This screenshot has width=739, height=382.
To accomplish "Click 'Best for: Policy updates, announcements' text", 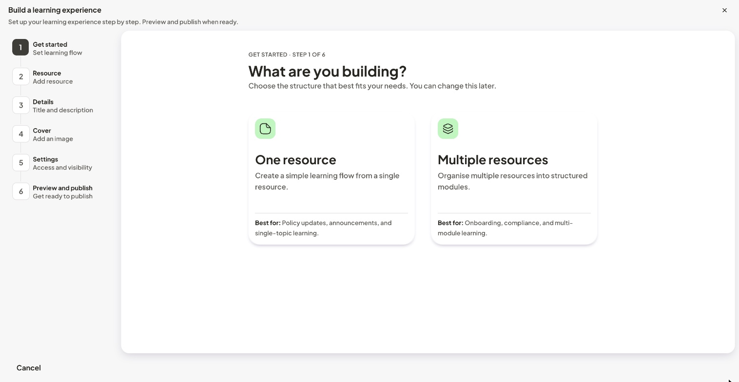I will pos(323,228).
